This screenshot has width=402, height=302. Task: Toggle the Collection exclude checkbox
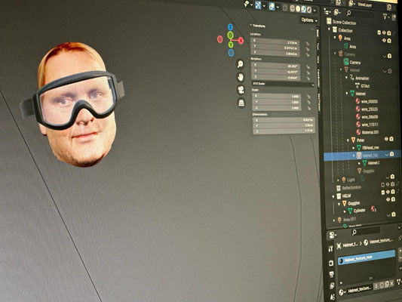point(379,32)
